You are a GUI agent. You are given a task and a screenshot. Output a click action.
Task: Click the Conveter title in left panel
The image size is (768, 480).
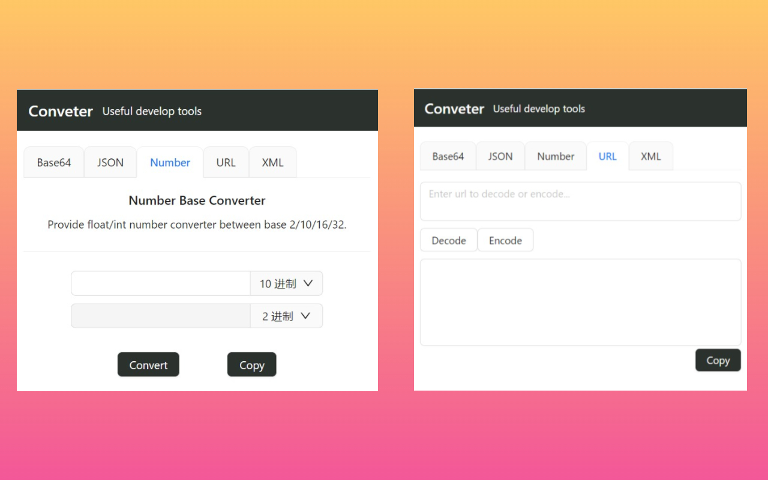(61, 112)
